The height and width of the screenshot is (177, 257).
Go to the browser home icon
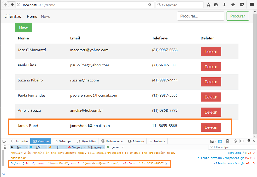tap(233, 5)
